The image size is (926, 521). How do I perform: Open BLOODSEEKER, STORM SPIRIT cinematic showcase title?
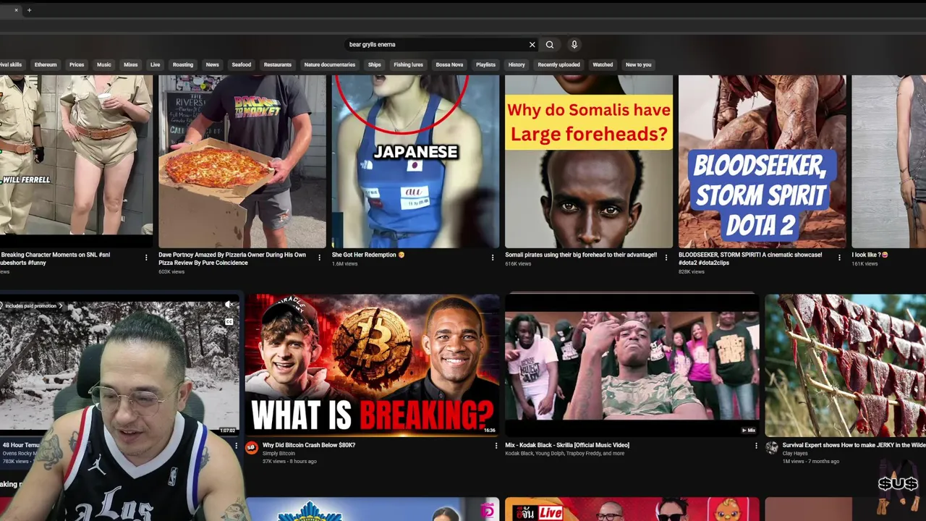click(750, 259)
